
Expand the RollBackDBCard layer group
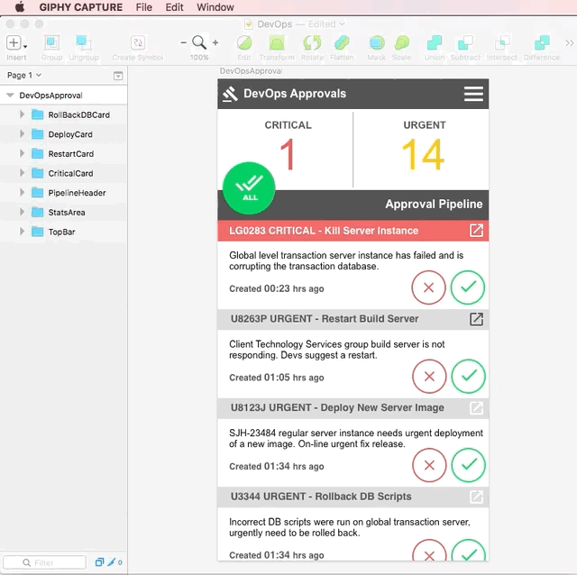22,114
